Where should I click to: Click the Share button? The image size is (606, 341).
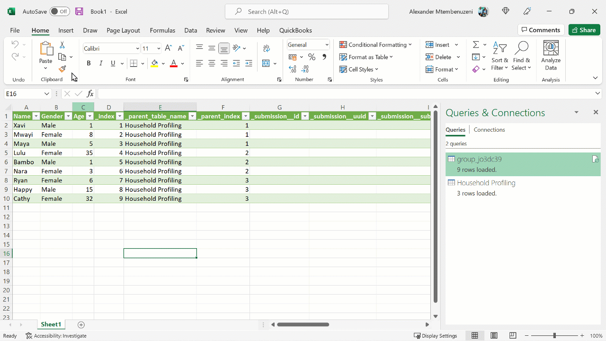coord(584,29)
